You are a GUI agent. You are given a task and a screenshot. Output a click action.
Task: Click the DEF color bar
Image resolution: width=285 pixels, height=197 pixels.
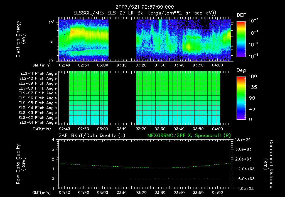point(241,39)
